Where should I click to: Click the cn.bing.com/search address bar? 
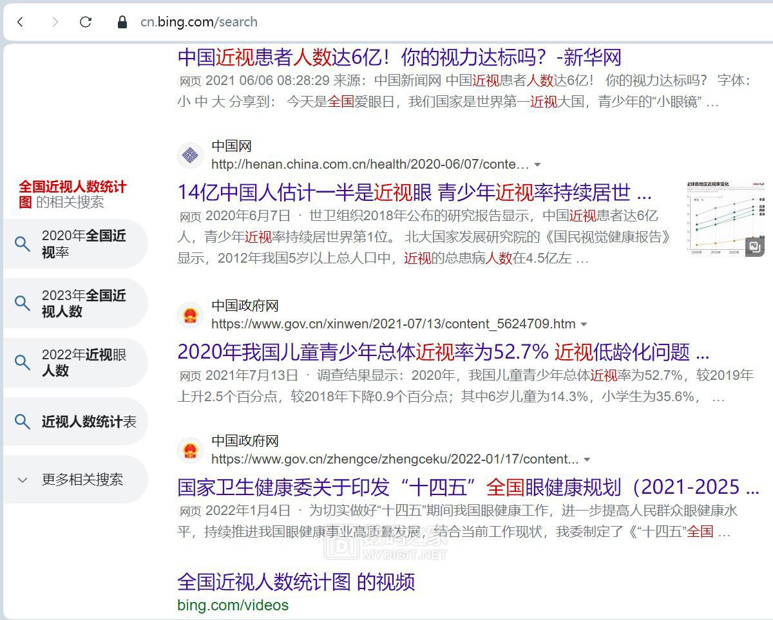click(199, 22)
